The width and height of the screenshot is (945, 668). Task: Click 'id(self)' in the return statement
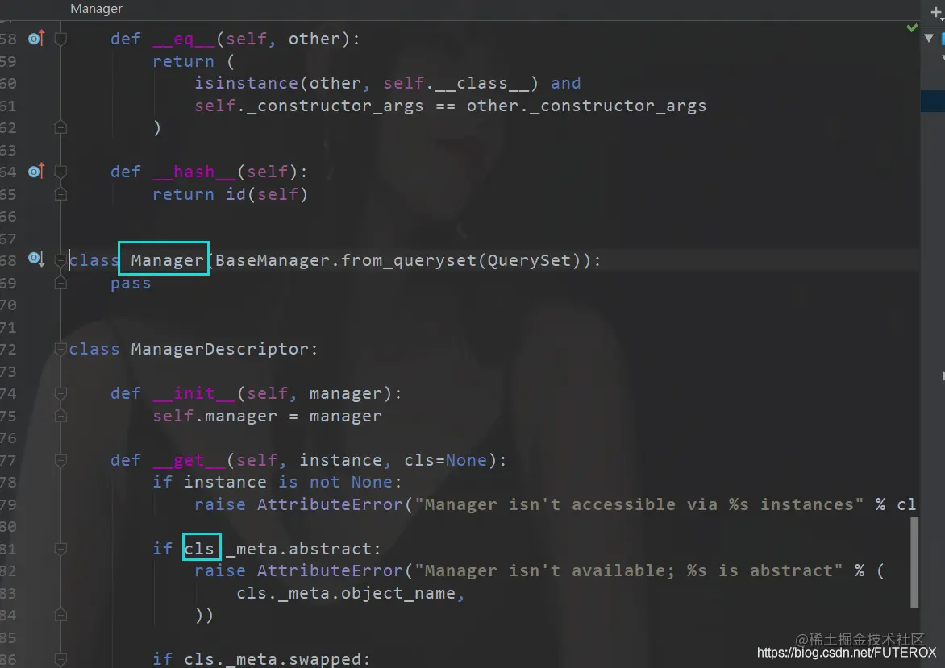[267, 194]
